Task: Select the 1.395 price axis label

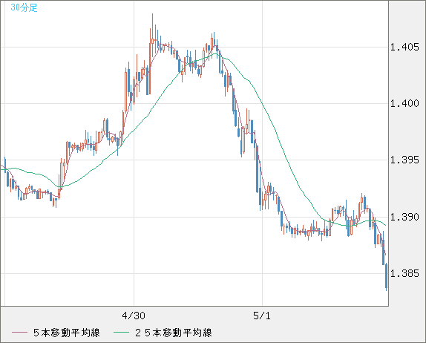Action: coord(404,160)
